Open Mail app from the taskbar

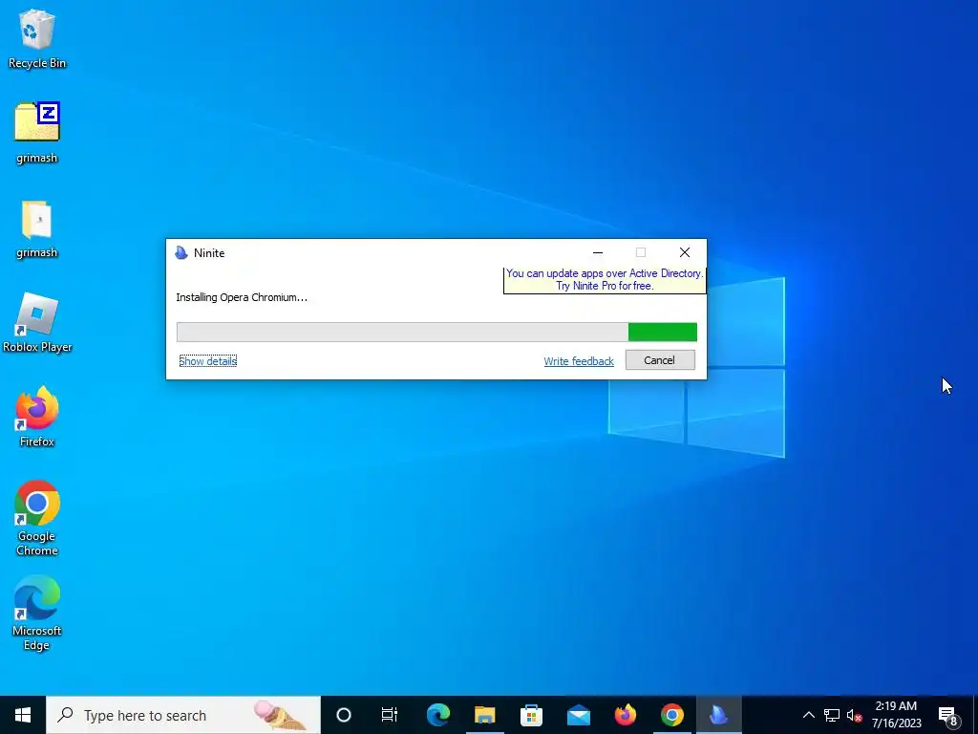[x=579, y=715]
